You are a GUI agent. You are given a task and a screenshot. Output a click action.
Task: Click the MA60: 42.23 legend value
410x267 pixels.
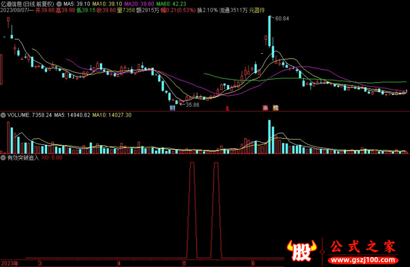[x=171, y=4]
